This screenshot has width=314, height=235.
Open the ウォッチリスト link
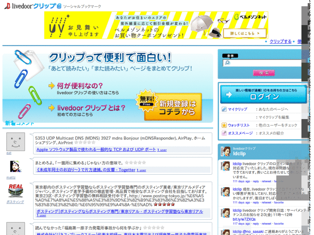[239, 125]
